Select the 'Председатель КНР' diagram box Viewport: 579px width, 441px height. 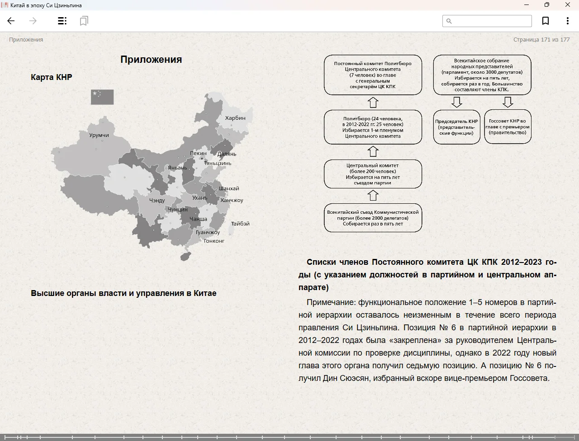coord(456,127)
